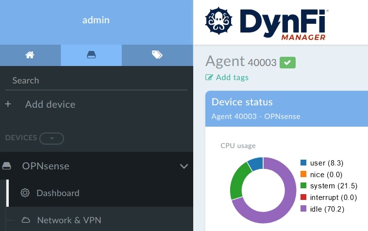Click the Add tags edit pencil icon
Screen dimensions: 368x231
click(209, 77)
